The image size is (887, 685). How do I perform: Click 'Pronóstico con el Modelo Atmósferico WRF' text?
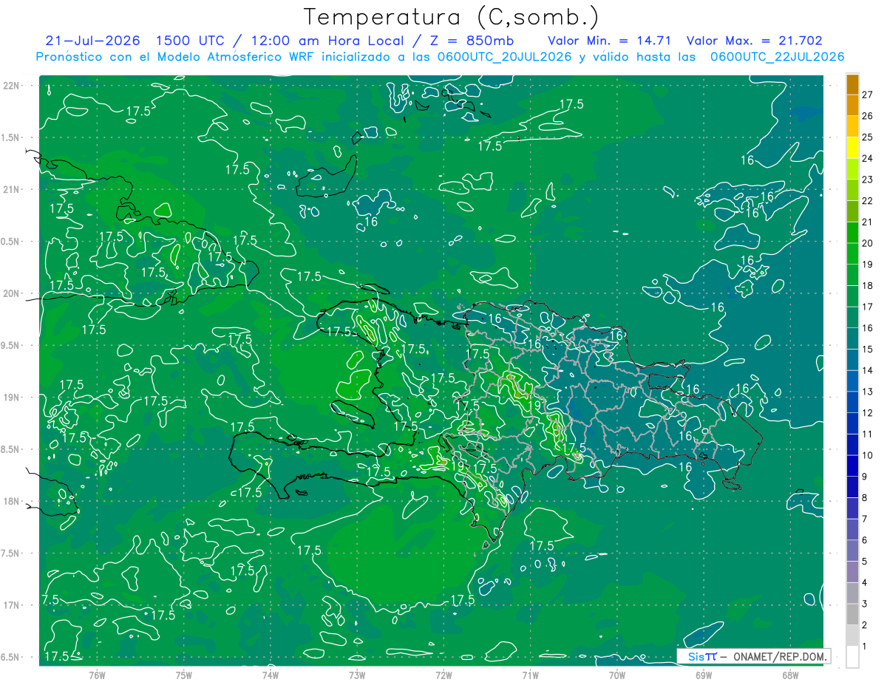pos(175,57)
